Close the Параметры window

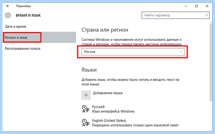coord(207,6)
